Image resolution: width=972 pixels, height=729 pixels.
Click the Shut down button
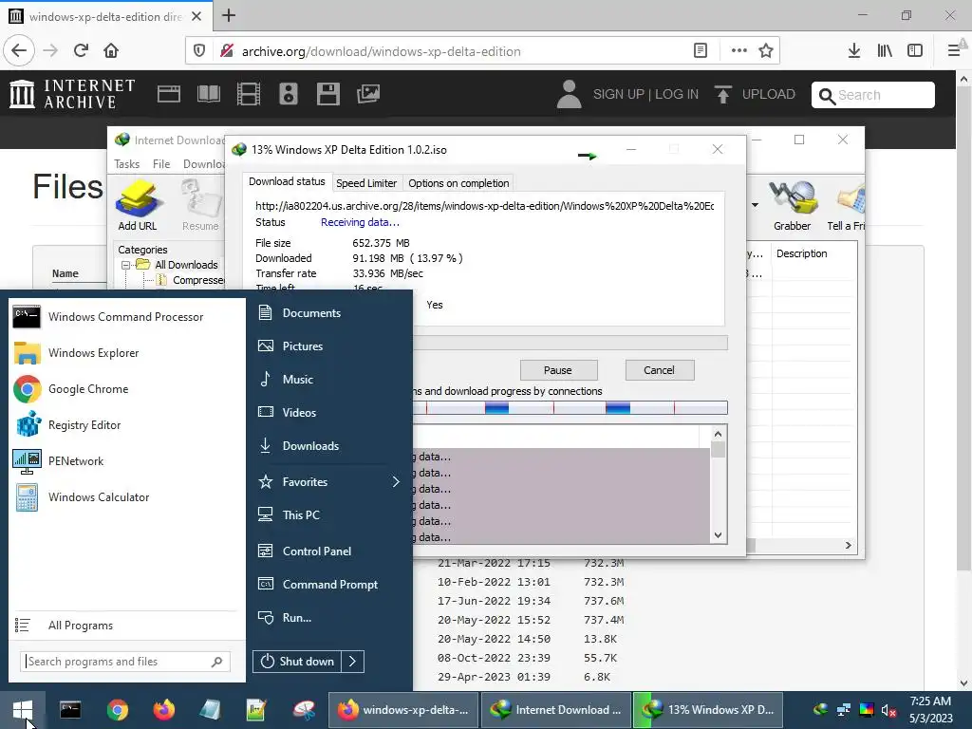[x=297, y=662]
